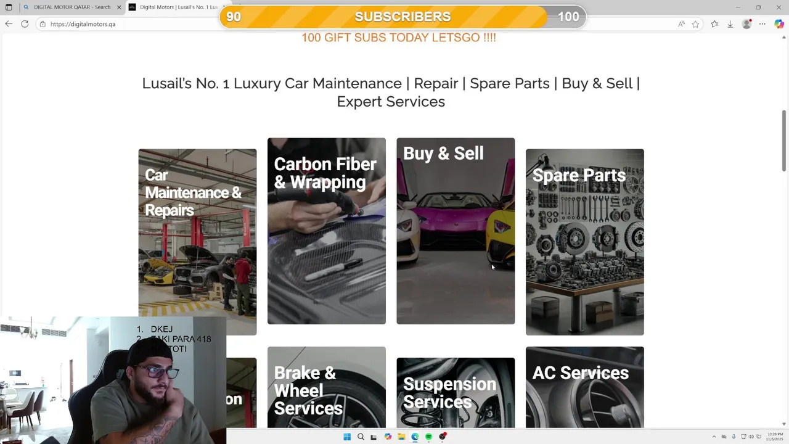The width and height of the screenshot is (789, 444).
Task: Click the address bar showing digitalmotors.qa
Action: click(x=358, y=24)
